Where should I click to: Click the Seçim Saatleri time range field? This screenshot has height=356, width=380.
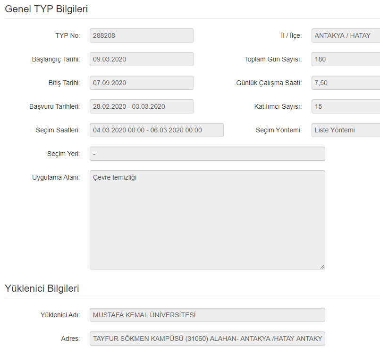156,130
